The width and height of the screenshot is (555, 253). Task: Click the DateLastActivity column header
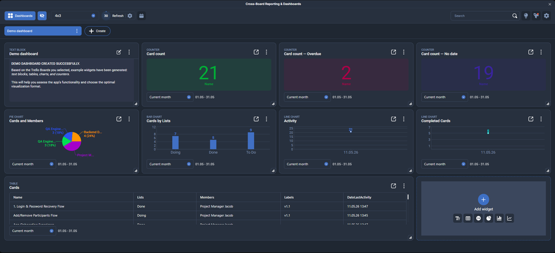(374, 197)
